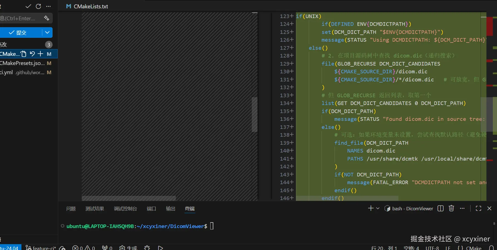Launch the CMake debugger bug icon
Image resolution: width=497 pixels, height=250 pixels.
[x=147, y=248]
